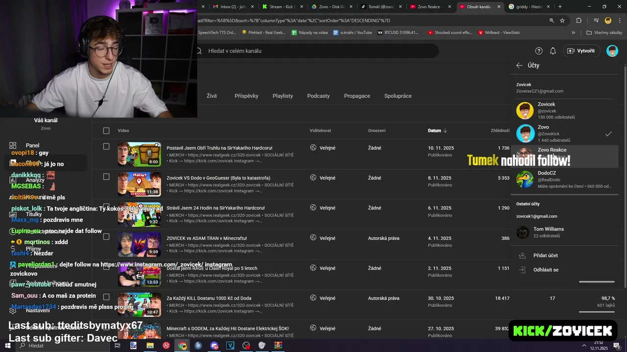Expand the hidden bookmarks chevron
Viewport: 627px width, 352px height.
tap(573, 33)
